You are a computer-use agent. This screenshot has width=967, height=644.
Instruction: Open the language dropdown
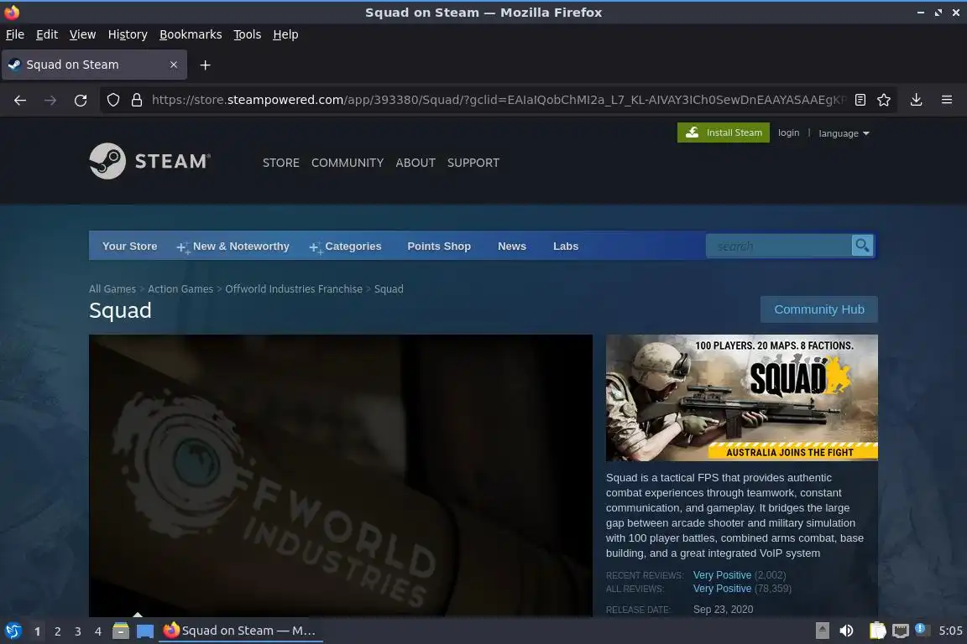tap(844, 133)
